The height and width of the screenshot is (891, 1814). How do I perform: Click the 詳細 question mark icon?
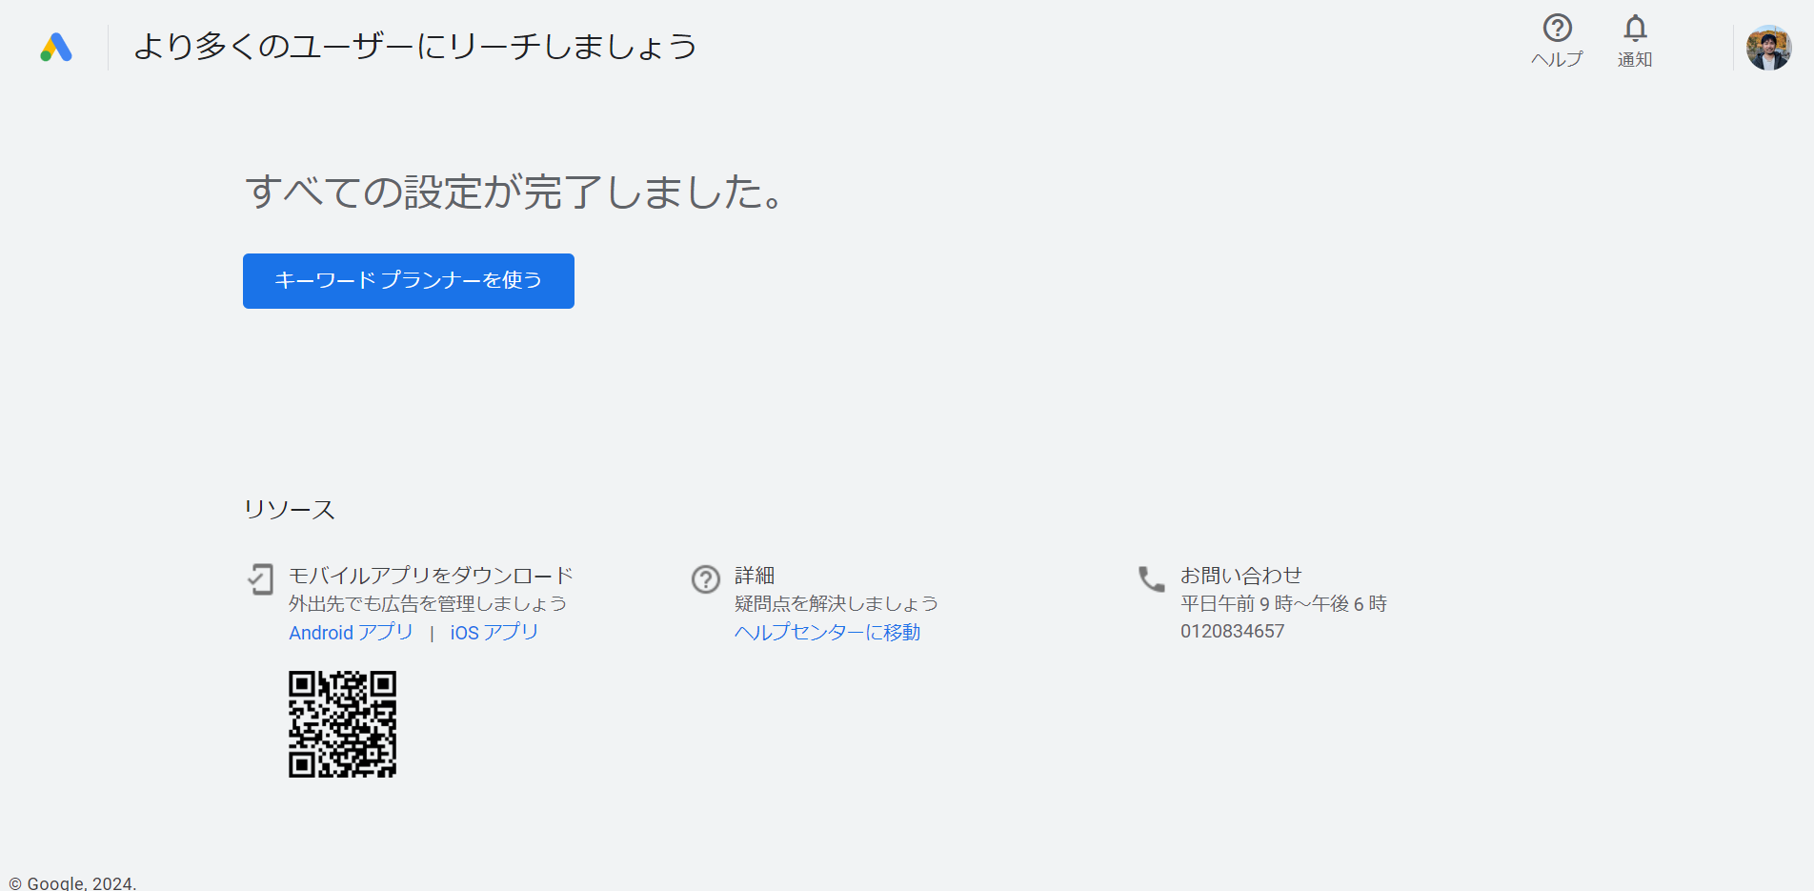[x=706, y=578]
